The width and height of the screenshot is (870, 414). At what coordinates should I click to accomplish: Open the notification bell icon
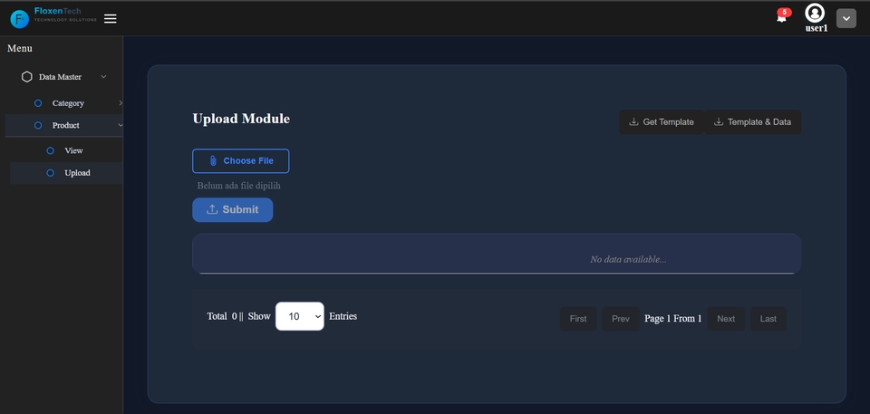[781, 17]
